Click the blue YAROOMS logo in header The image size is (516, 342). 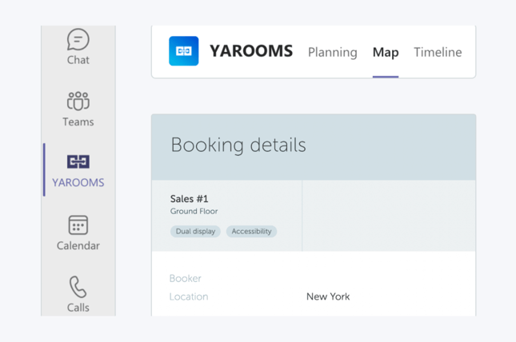point(184,51)
